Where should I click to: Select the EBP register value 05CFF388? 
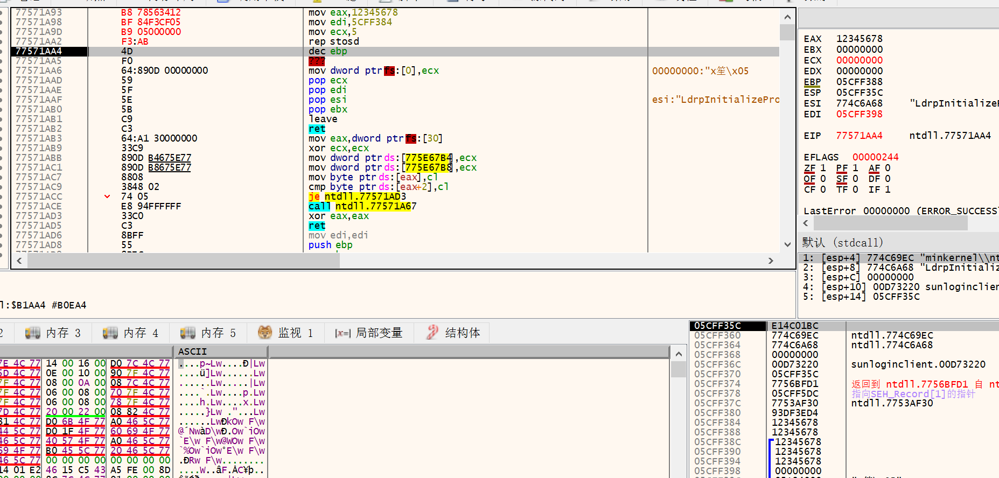point(860,82)
